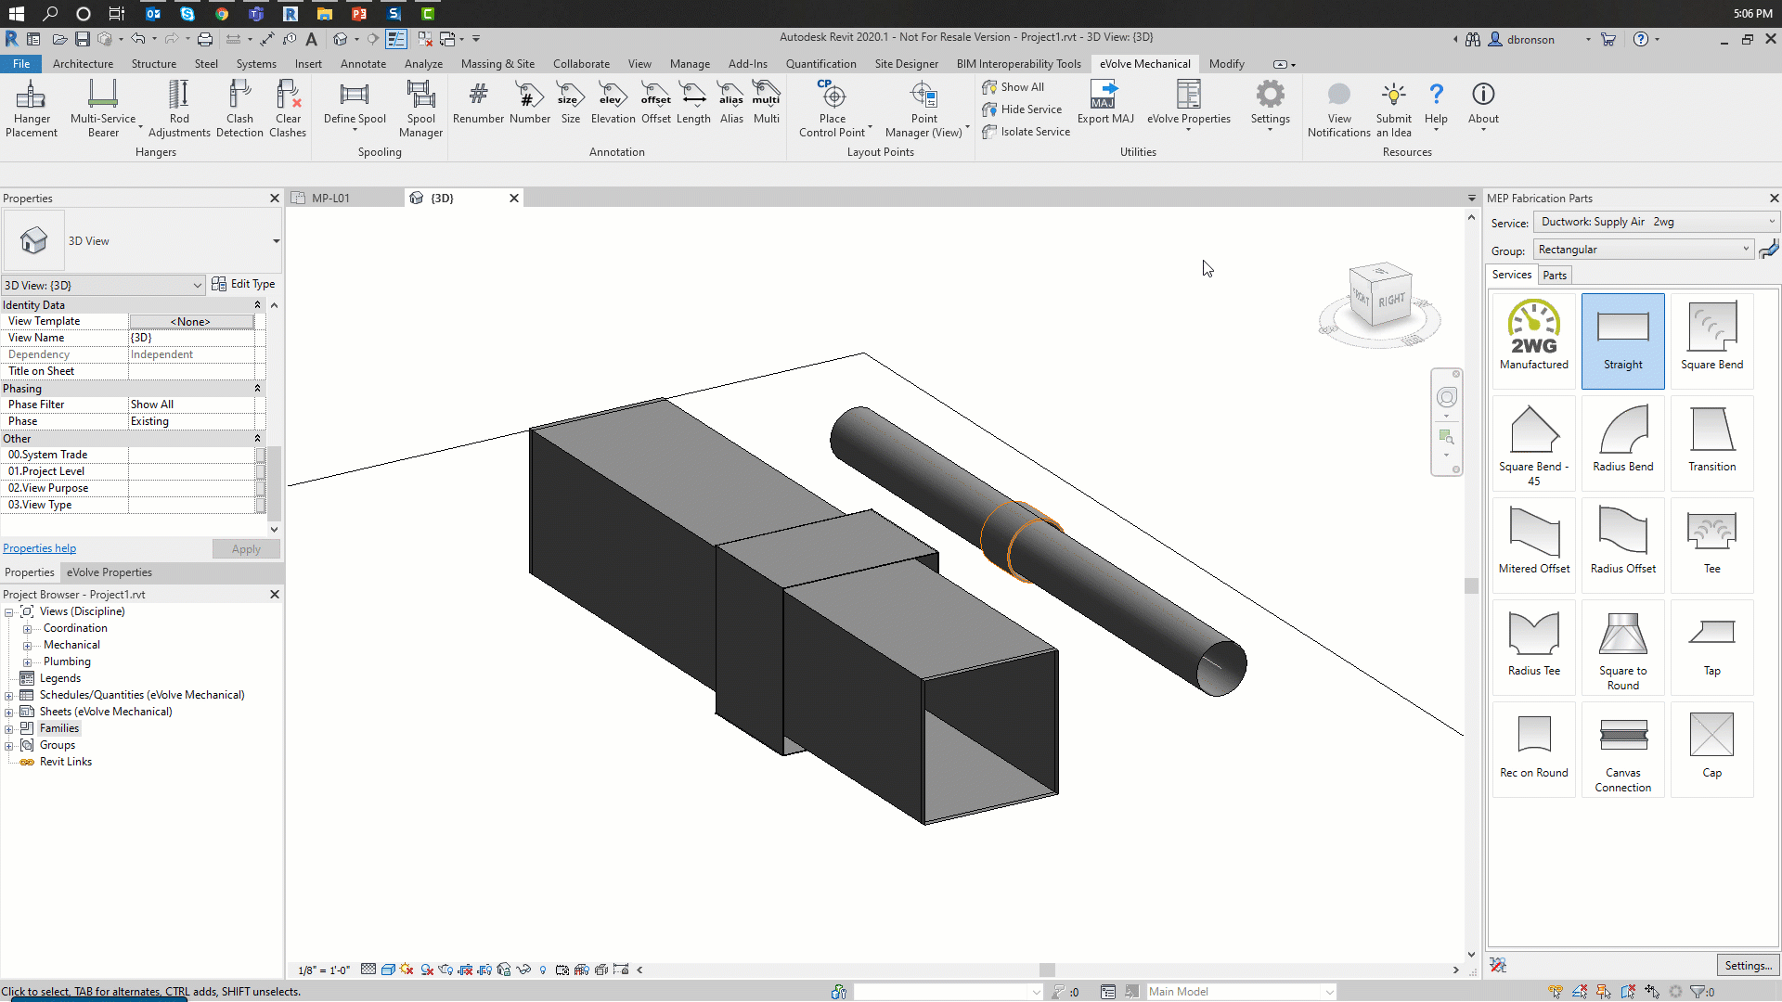This screenshot has width=1782, height=1002.
Task: Click the Offset annotation tool
Action: pyautogui.click(x=656, y=102)
